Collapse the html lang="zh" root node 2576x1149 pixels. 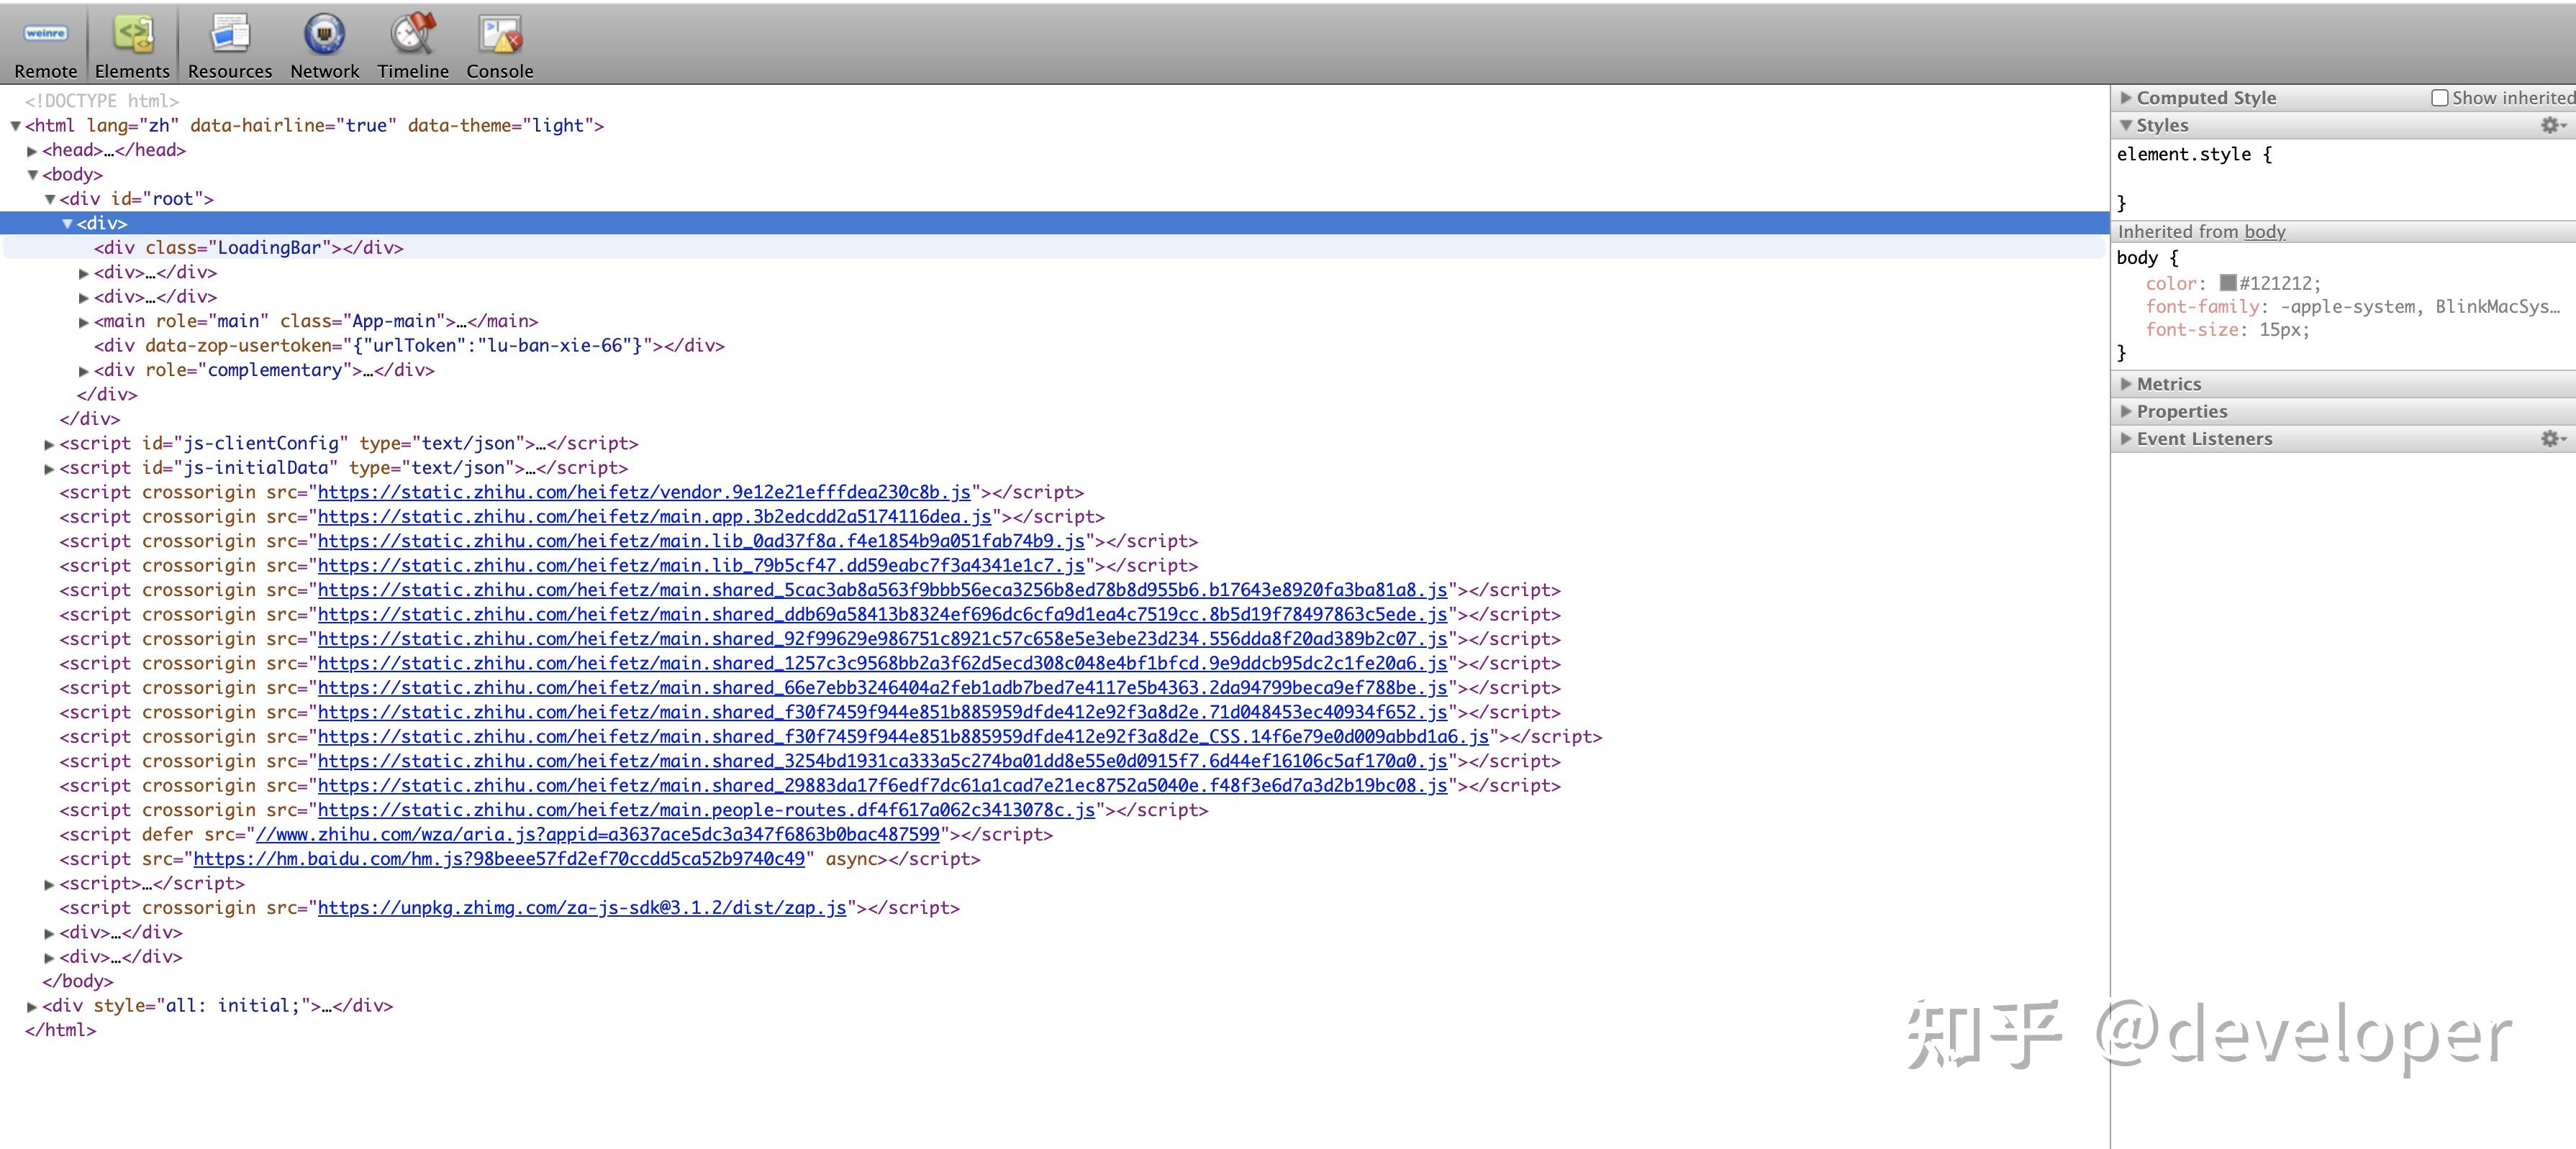coord(15,126)
